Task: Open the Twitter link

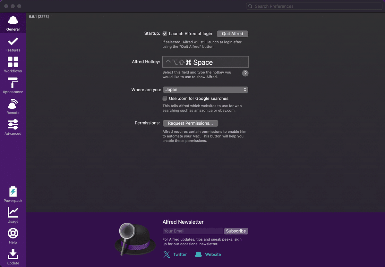Action: tap(180, 254)
